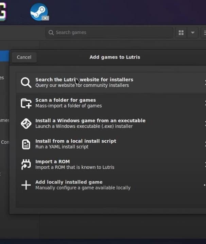206x244 pixels.
Task: Click the Steam desktop shortcut icon
Action: (39, 12)
